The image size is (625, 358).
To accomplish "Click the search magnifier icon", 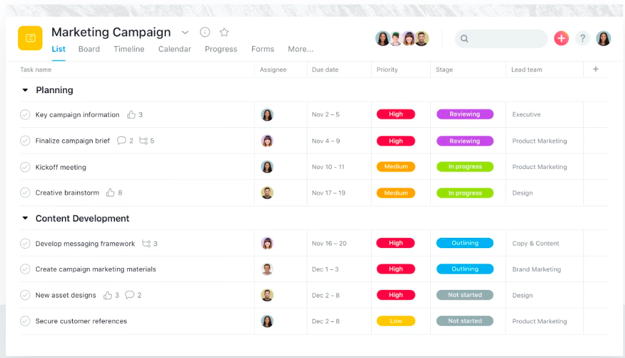I will (x=464, y=39).
